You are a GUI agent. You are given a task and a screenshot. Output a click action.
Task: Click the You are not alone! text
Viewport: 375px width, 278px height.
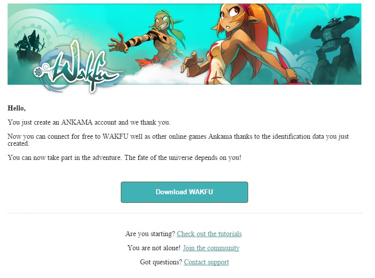click(x=154, y=248)
